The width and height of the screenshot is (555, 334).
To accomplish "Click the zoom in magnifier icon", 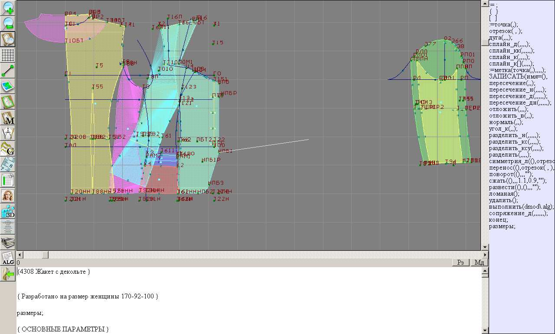I will pyautogui.click(x=8, y=8).
